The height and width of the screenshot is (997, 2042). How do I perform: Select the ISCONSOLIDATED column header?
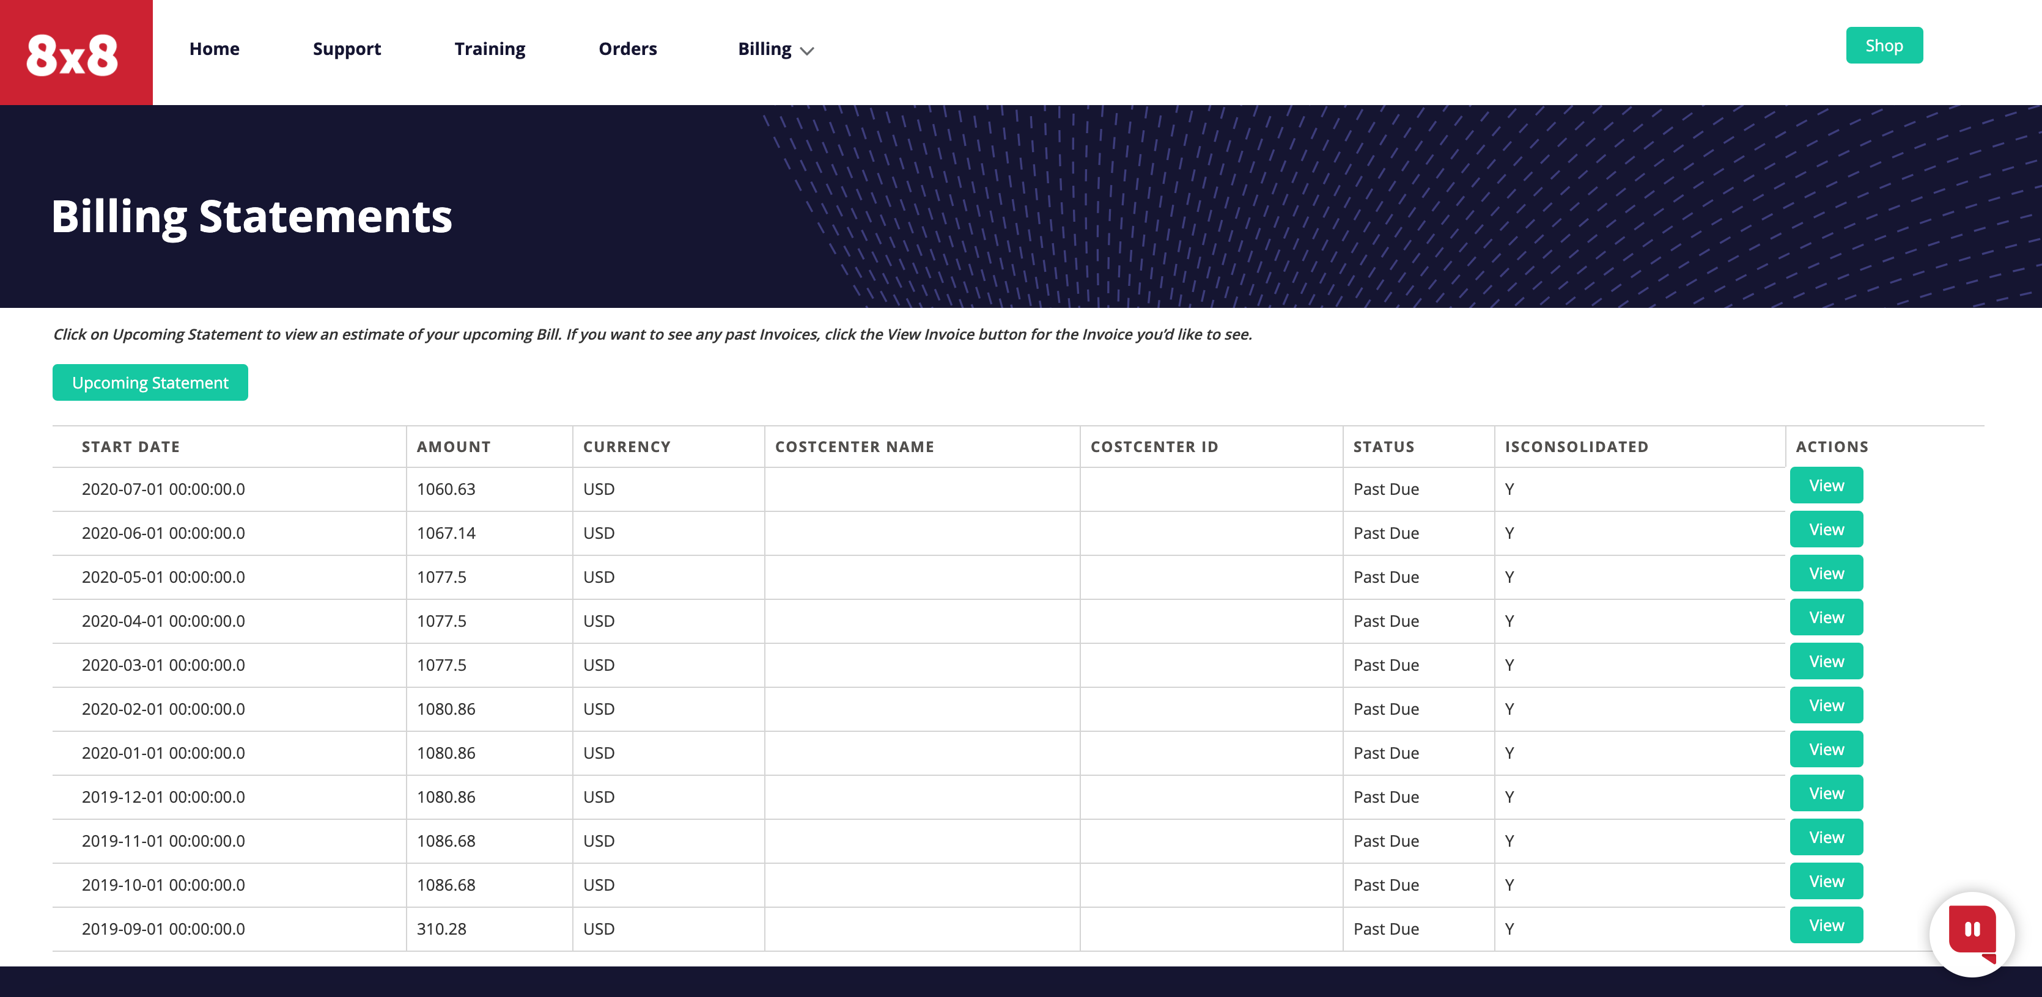click(1577, 447)
